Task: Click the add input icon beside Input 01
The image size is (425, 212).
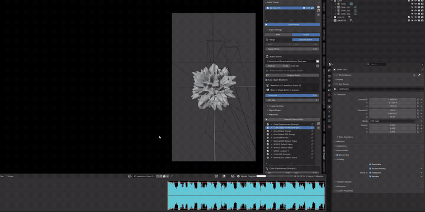Action: pyautogui.click(x=319, y=7)
